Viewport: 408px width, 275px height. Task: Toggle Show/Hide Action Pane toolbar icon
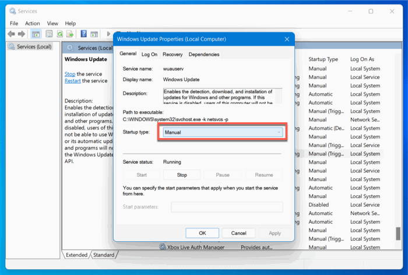[94, 34]
